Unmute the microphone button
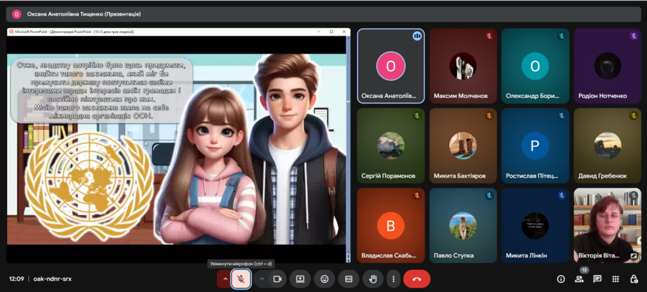Image resolution: width=647 pixels, height=292 pixels. coord(240,279)
